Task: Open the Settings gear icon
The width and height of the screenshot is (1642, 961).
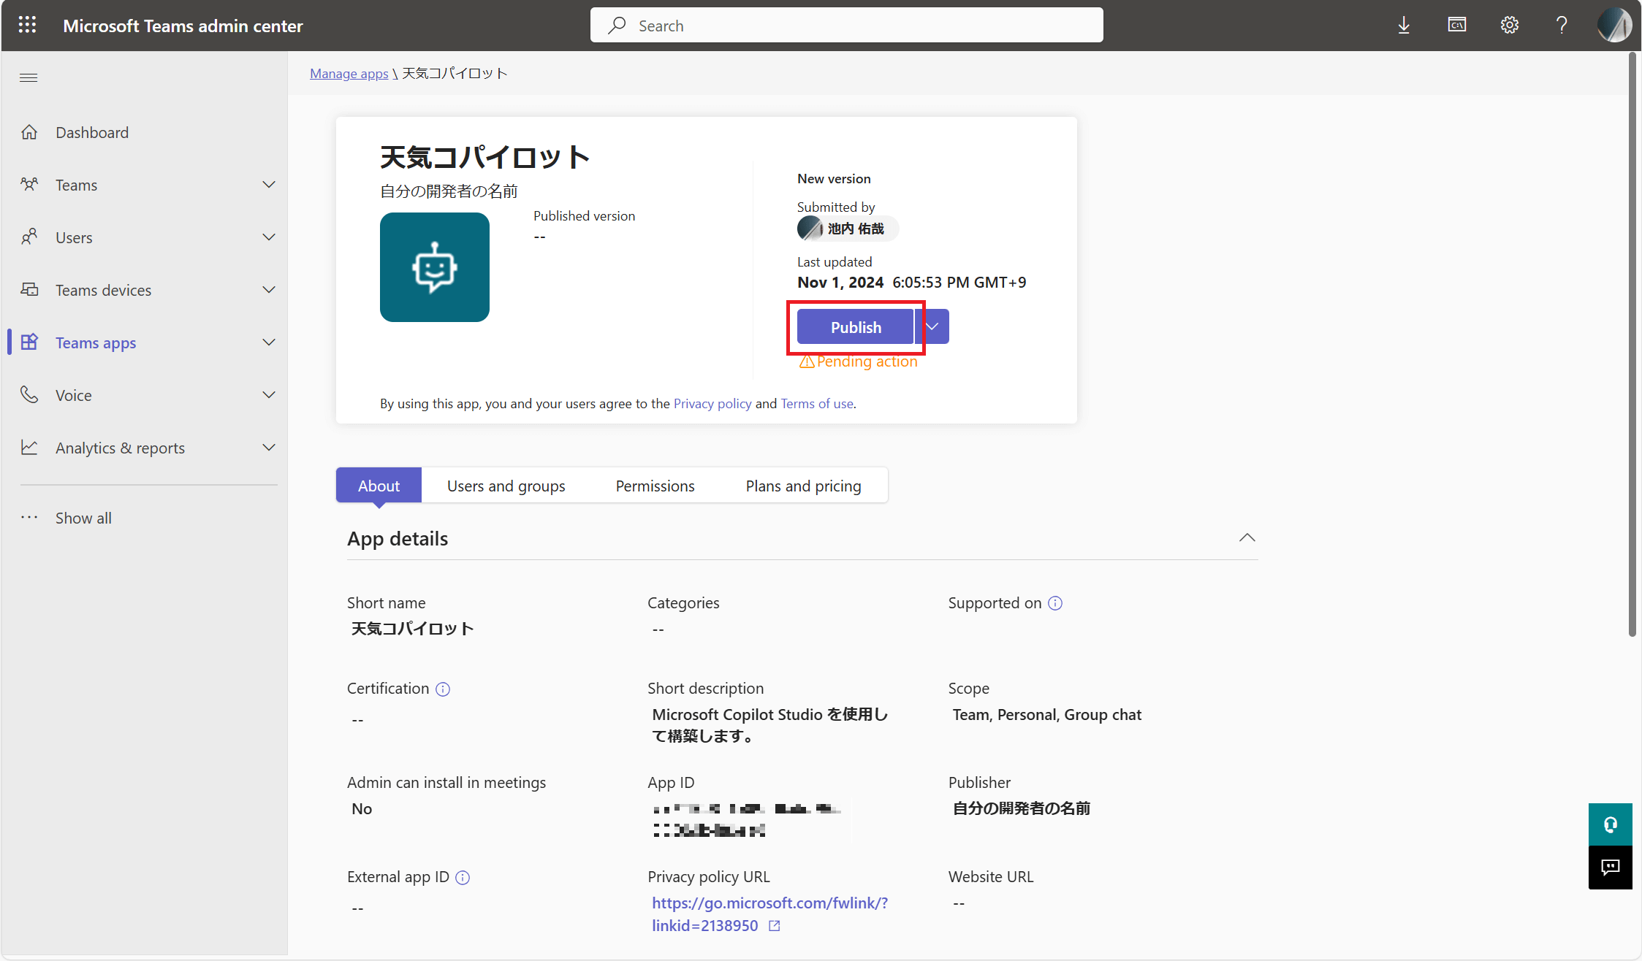Action: (x=1510, y=25)
